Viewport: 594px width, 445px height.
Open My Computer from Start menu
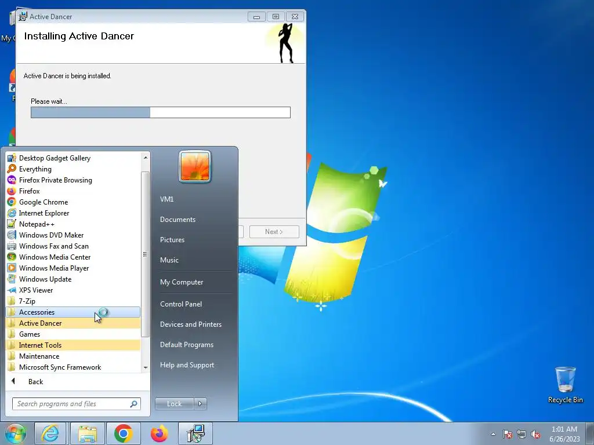point(182,282)
